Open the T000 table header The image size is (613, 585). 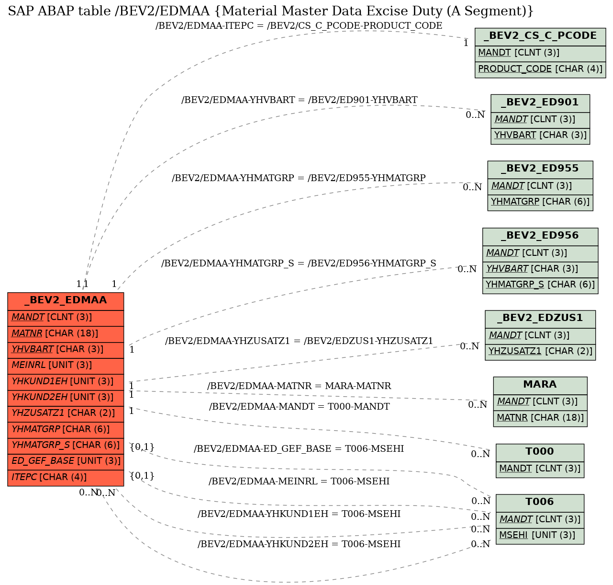click(540, 452)
